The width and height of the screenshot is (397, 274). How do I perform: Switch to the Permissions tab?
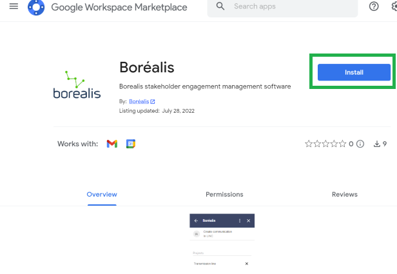tap(224, 194)
